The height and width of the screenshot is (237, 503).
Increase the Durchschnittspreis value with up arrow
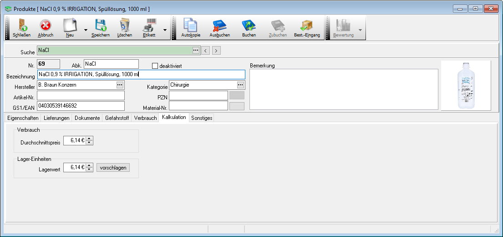(90, 139)
